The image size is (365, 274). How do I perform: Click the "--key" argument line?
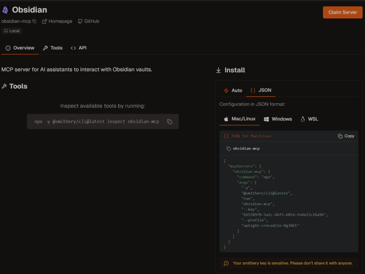[x=250, y=209]
